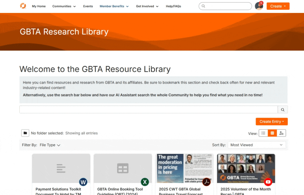Click the GBTA orange logo icon
Screen dimensions: 304x195
pyautogui.click(x=23, y=6)
